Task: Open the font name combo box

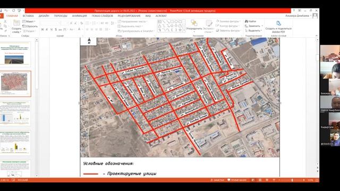Action: coord(50,23)
